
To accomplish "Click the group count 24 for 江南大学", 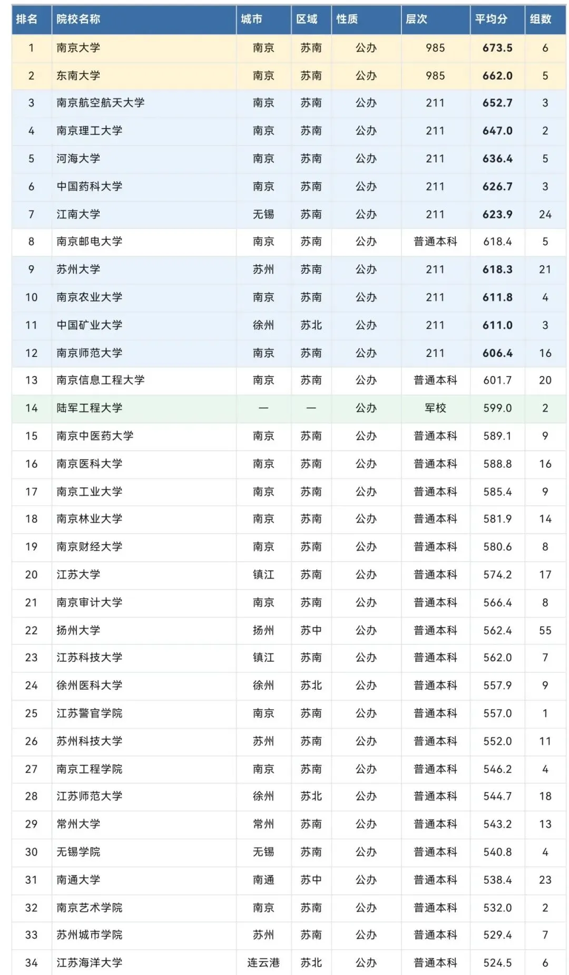I will (545, 215).
